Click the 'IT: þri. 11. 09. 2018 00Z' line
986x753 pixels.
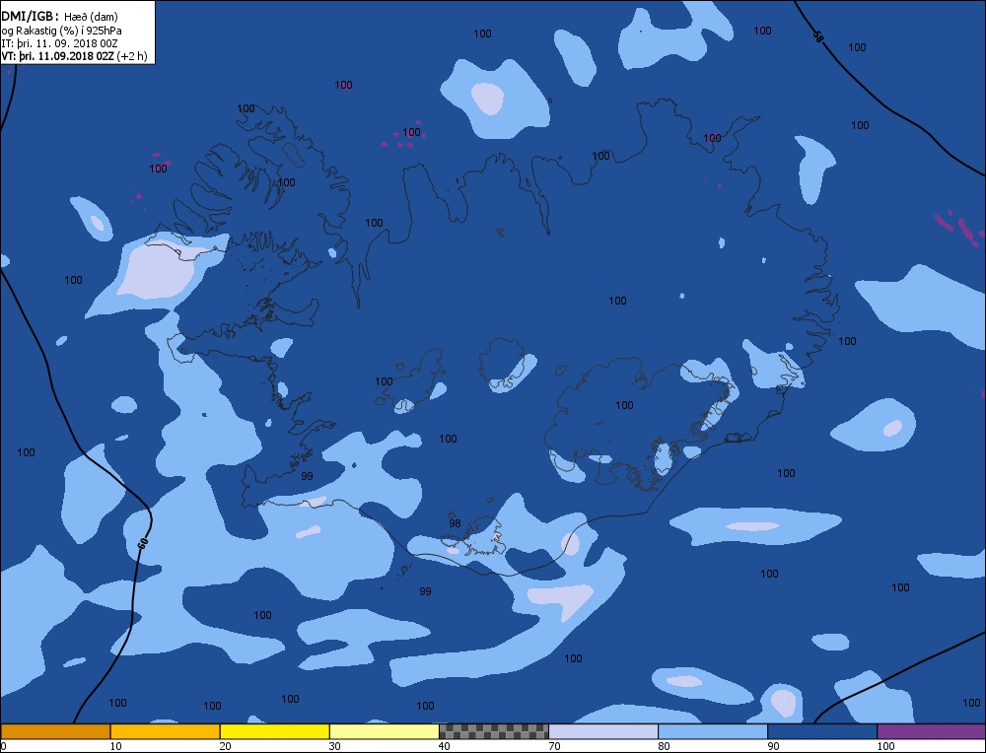tap(60, 43)
